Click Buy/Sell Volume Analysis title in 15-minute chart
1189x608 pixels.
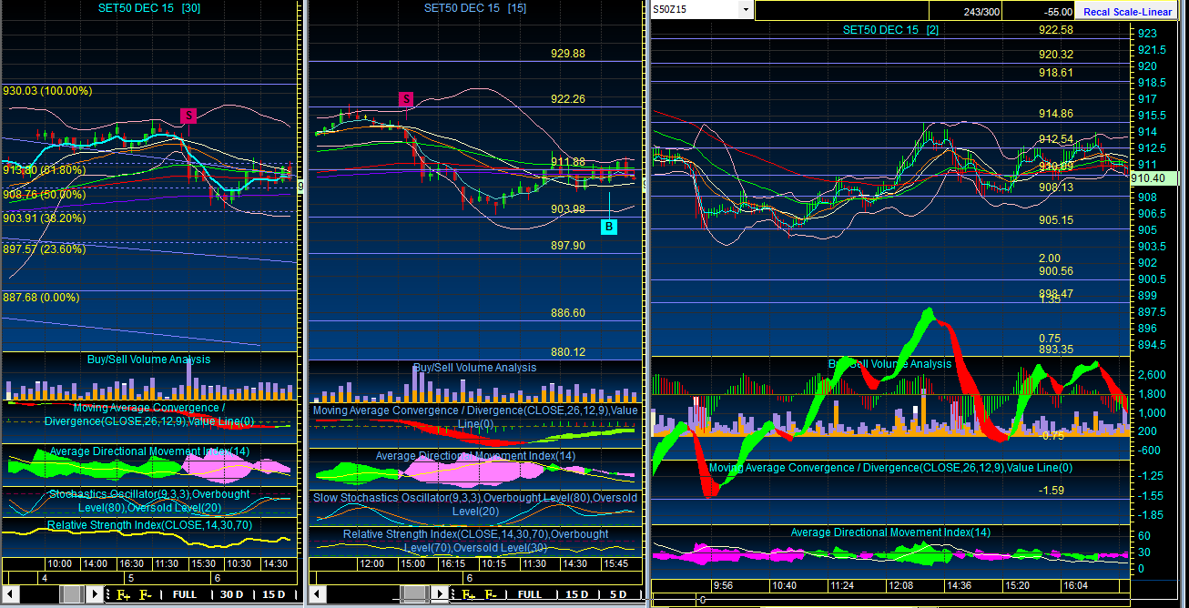point(474,368)
